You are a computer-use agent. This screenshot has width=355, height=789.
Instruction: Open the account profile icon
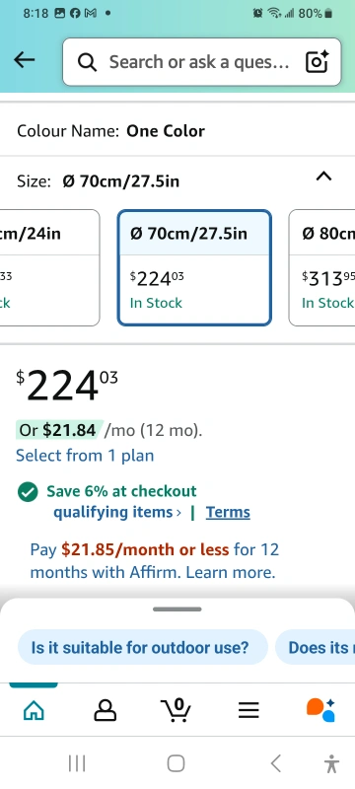coord(106,710)
